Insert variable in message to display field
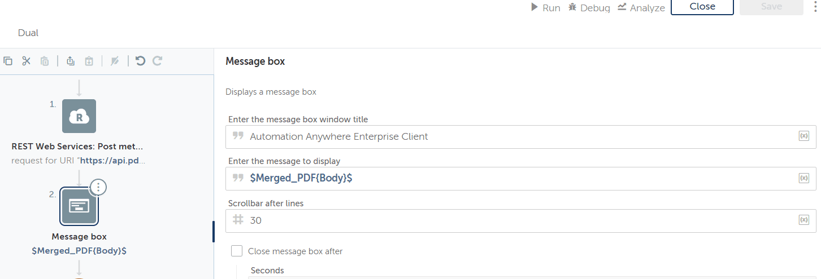Image resolution: width=821 pixels, height=279 pixels. (804, 178)
